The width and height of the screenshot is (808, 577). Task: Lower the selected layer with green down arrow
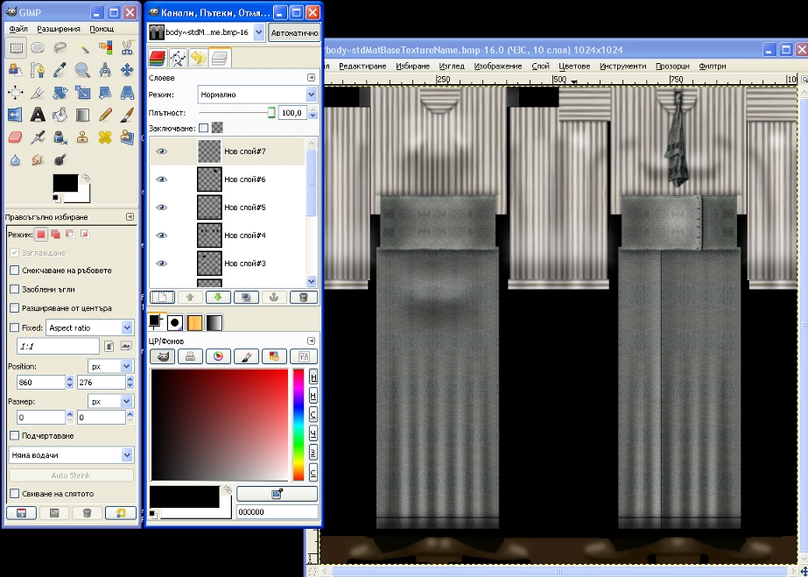pos(218,298)
